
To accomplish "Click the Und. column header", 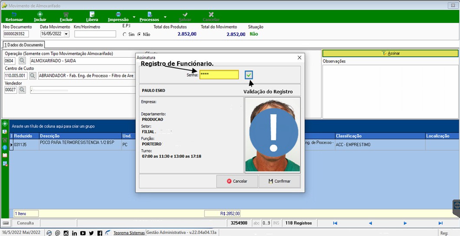I will coord(128,136).
